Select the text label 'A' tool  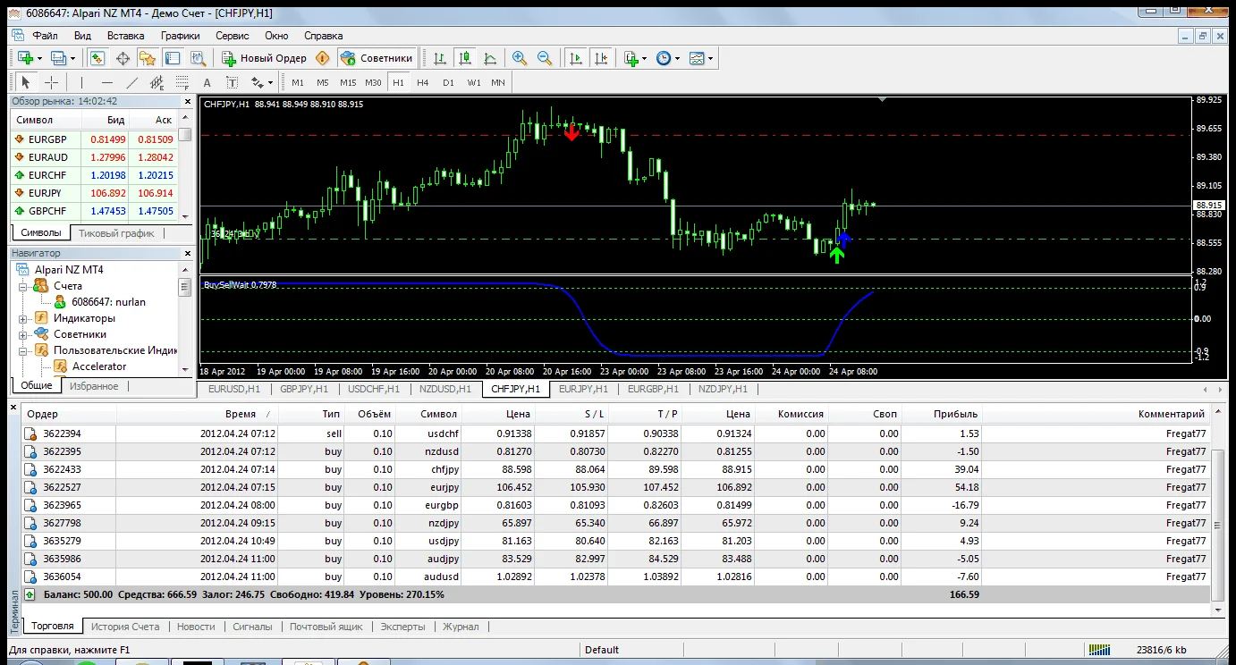pos(207,82)
